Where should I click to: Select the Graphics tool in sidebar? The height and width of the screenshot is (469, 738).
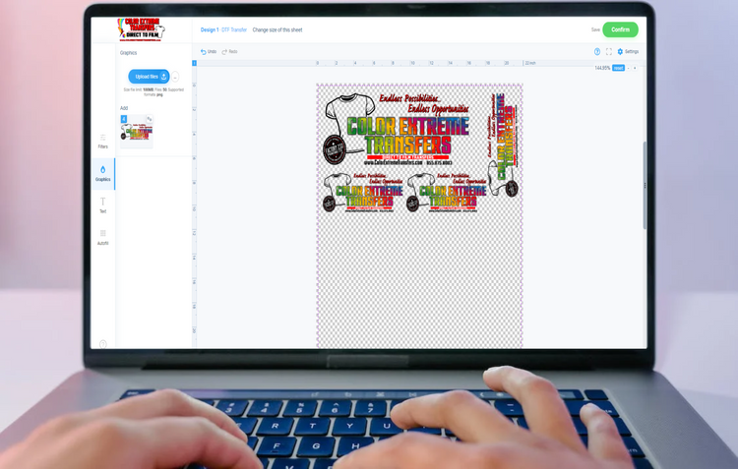click(102, 173)
